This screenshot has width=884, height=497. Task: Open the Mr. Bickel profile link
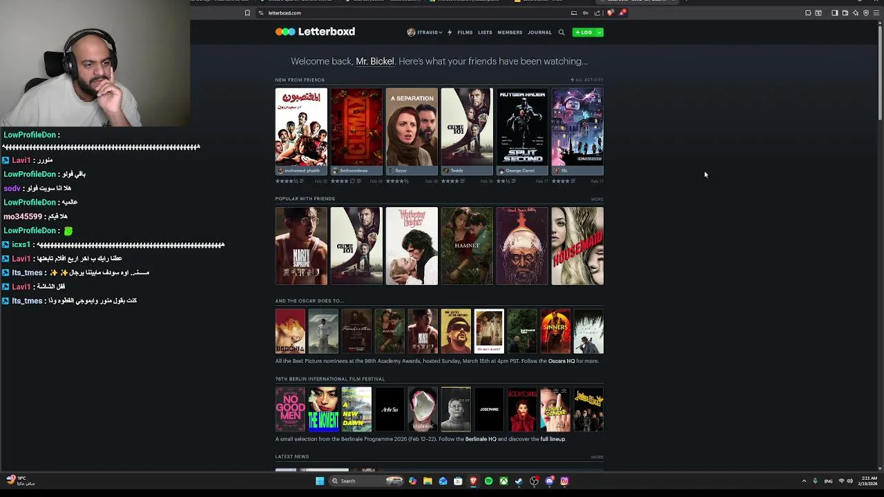(375, 61)
